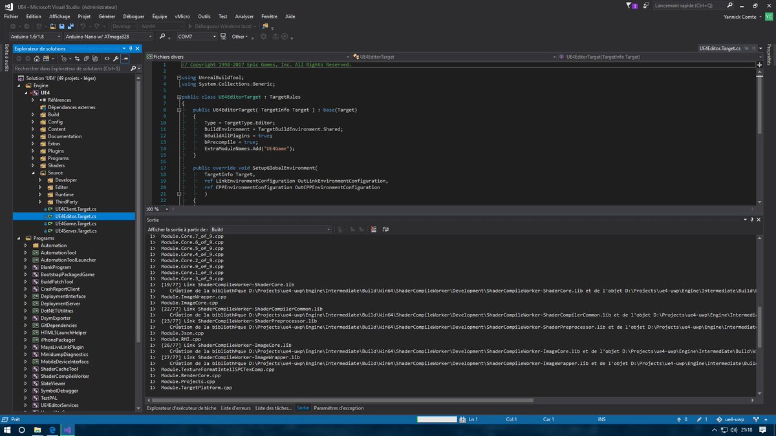Toggle Show All Files in Solution Explorer
This screenshot has width=776, height=436.
pos(95,59)
